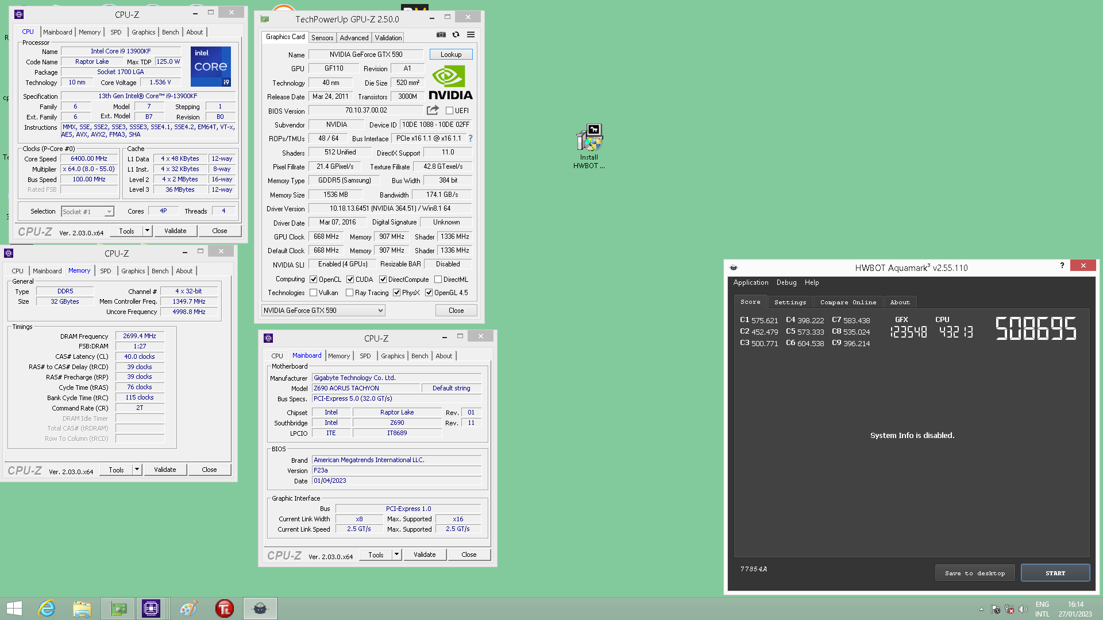
Task: Click the Windows Start button
Action: point(14,609)
